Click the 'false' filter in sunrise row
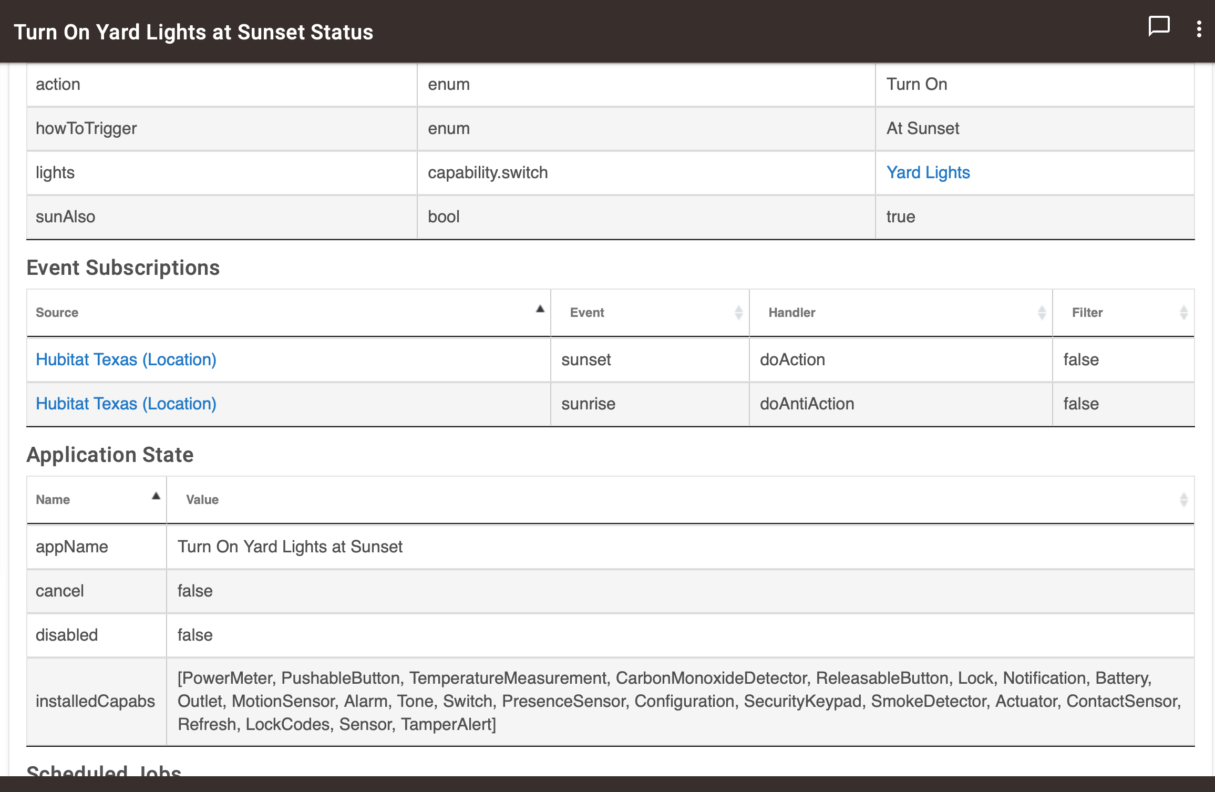The height and width of the screenshot is (792, 1215). coord(1124,404)
